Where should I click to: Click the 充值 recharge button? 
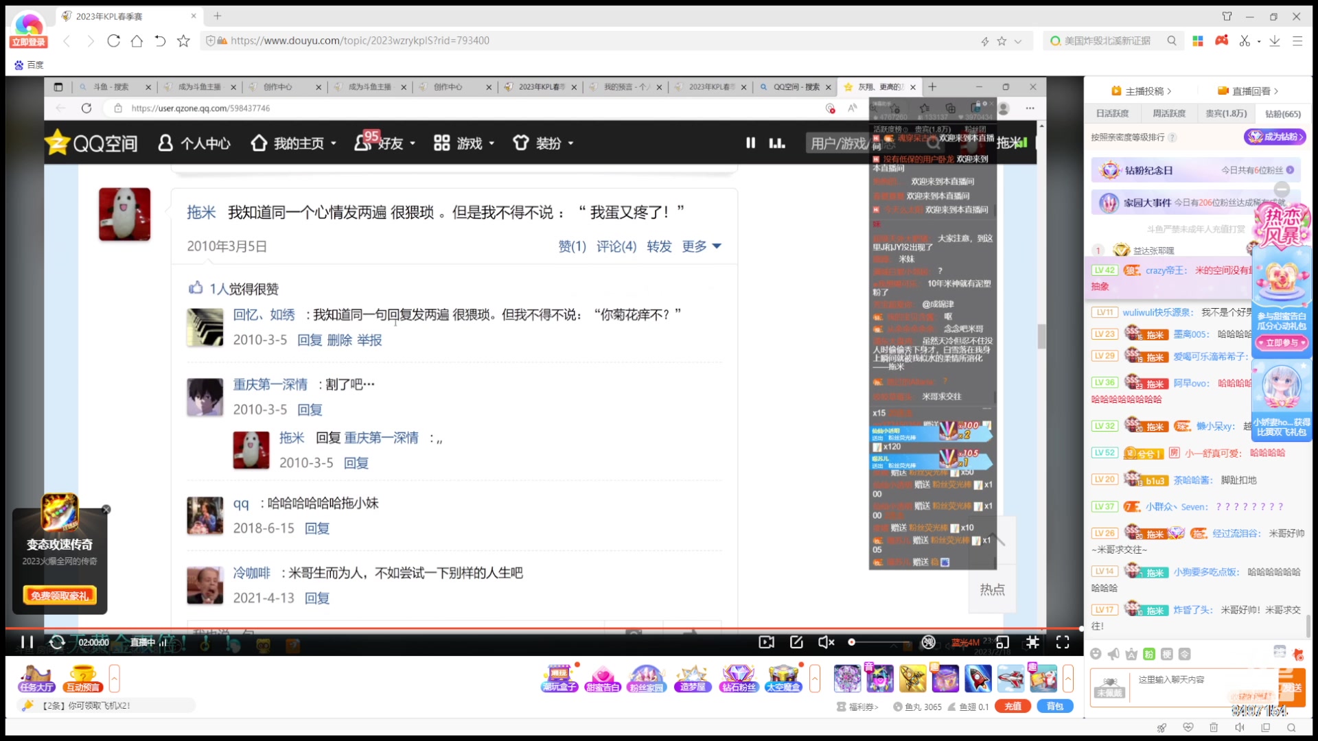pos(1013,706)
